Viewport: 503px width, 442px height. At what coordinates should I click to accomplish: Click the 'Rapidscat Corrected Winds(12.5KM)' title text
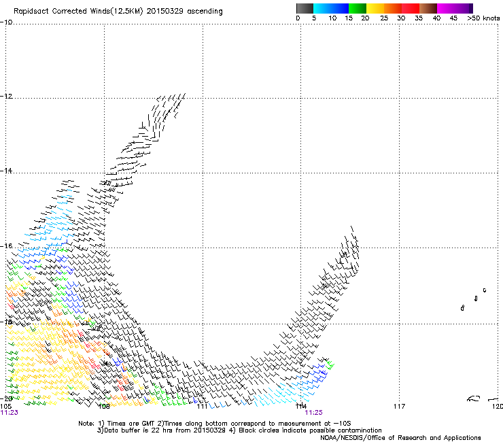click(78, 12)
